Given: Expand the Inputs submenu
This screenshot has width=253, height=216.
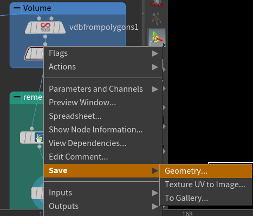Looking at the screenshot, I should [102, 193].
